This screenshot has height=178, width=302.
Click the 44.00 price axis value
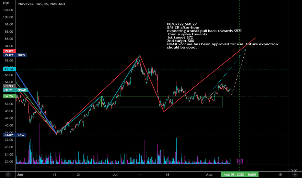[x=9, y=118]
